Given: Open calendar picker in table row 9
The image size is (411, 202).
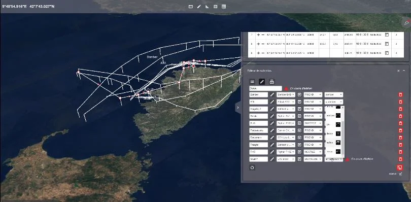Looking at the screenshot, I should 387,53.
